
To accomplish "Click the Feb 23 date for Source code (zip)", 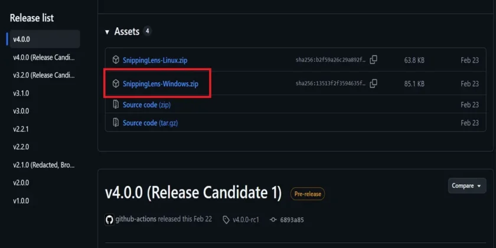I will click(470, 105).
